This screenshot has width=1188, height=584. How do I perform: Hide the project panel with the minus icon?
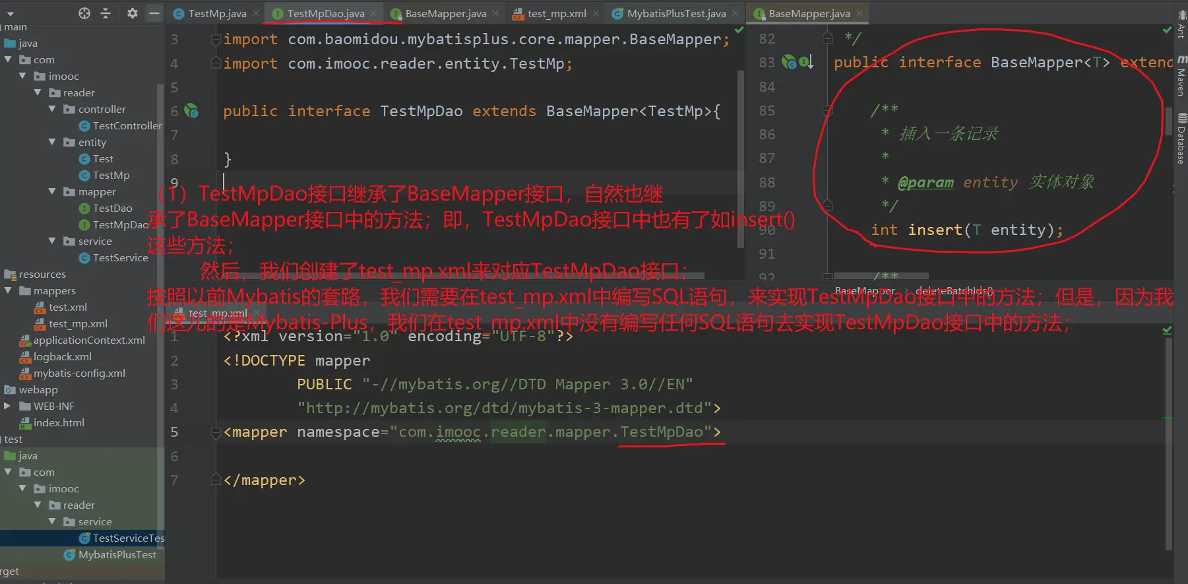(x=154, y=13)
